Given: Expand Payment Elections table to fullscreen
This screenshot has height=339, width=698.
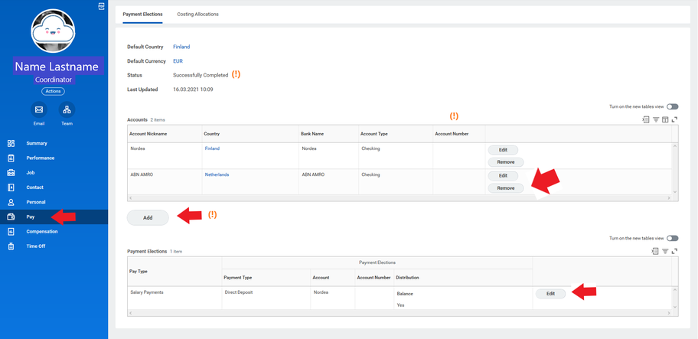Looking at the screenshot, I should 674,251.
